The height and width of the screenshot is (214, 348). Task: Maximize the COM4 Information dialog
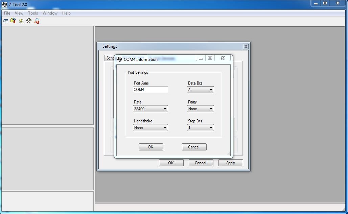pos(210,58)
